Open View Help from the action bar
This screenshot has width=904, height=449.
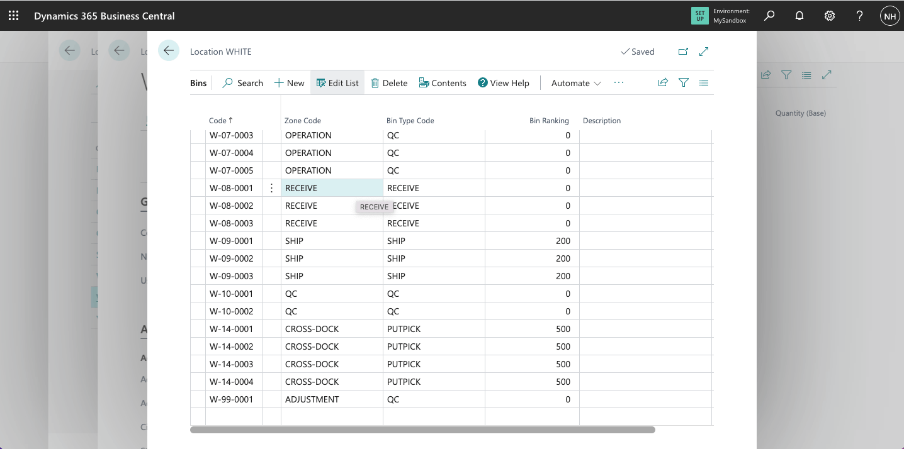[x=504, y=83]
